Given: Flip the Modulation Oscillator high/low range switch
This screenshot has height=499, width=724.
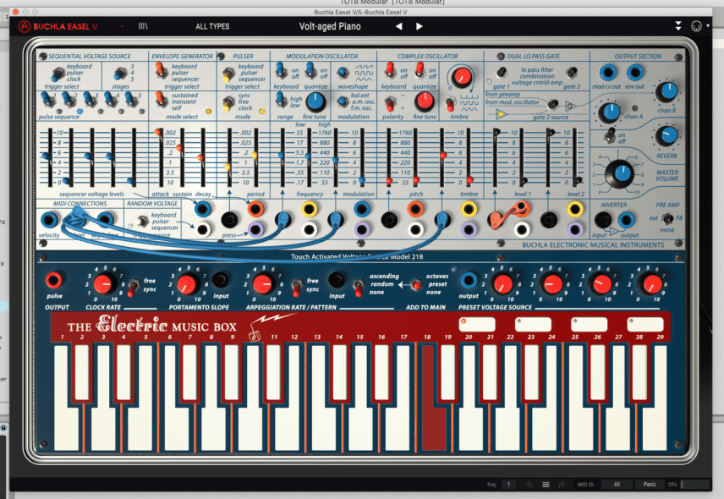Looking at the screenshot, I should click(x=280, y=100).
